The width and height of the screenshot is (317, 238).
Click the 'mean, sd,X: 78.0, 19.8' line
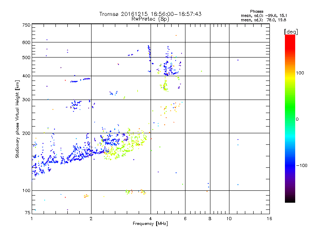click(x=264, y=20)
